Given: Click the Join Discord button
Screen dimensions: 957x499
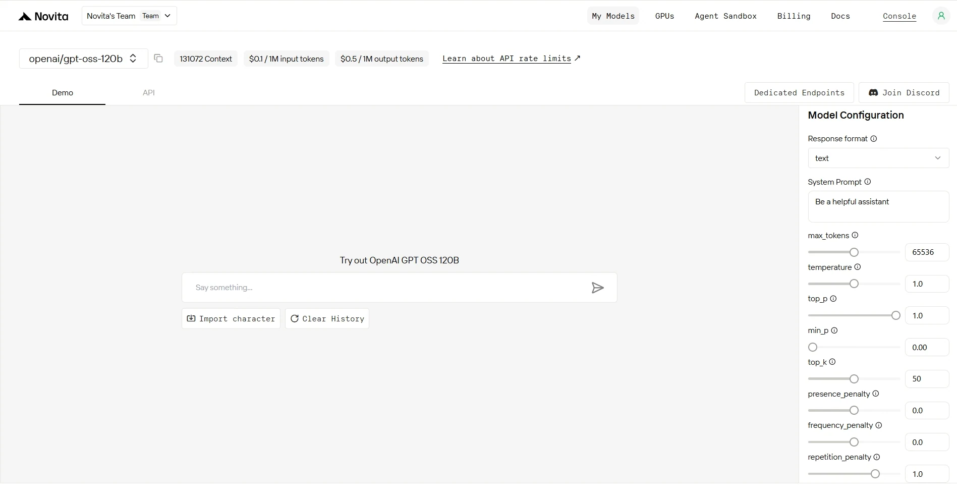Looking at the screenshot, I should (x=904, y=93).
